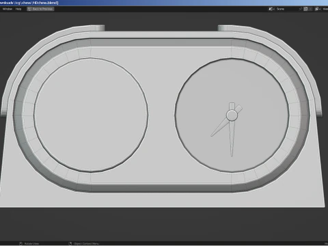The width and height of the screenshot is (328, 246).
Task: Select the center hub of the clock hands
Action: tap(232, 115)
